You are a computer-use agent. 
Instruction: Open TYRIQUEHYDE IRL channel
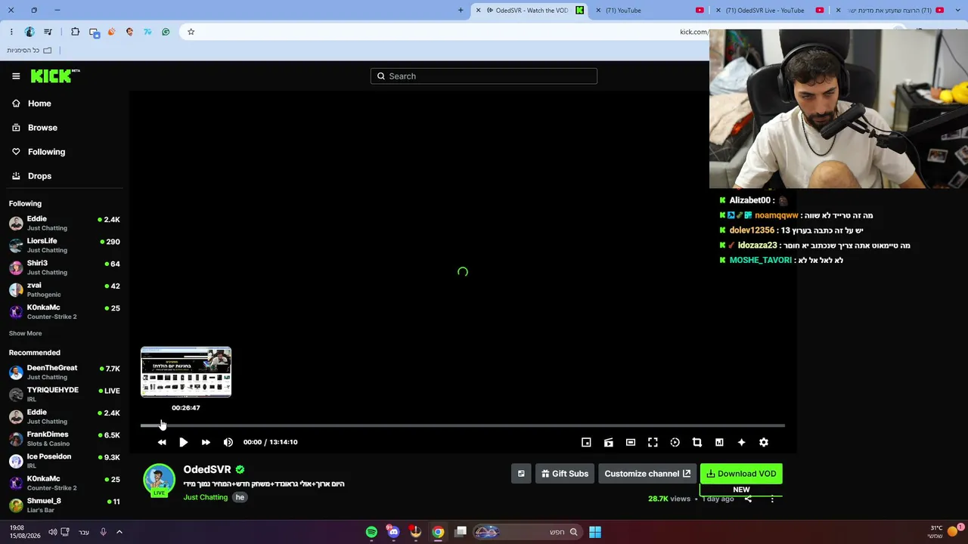[x=64, y=394]
